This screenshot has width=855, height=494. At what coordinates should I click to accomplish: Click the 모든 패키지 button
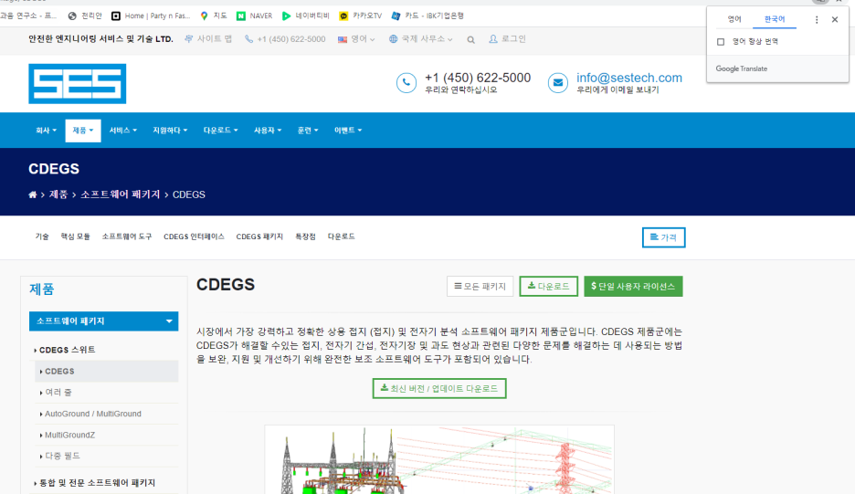pyautogui.click(x=480, y=286)
